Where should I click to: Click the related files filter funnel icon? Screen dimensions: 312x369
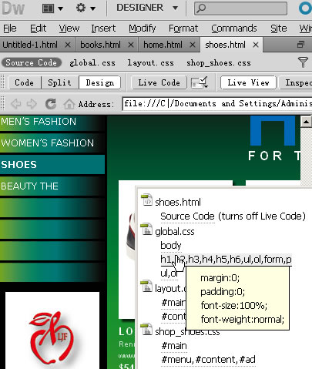[303, 62]
